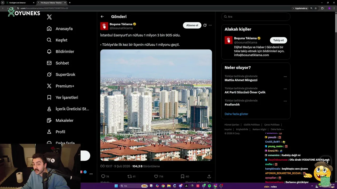This screenshot has height=189, width=337.
Task: Open File Explorer from taskbar
Action: click(169, 186)
